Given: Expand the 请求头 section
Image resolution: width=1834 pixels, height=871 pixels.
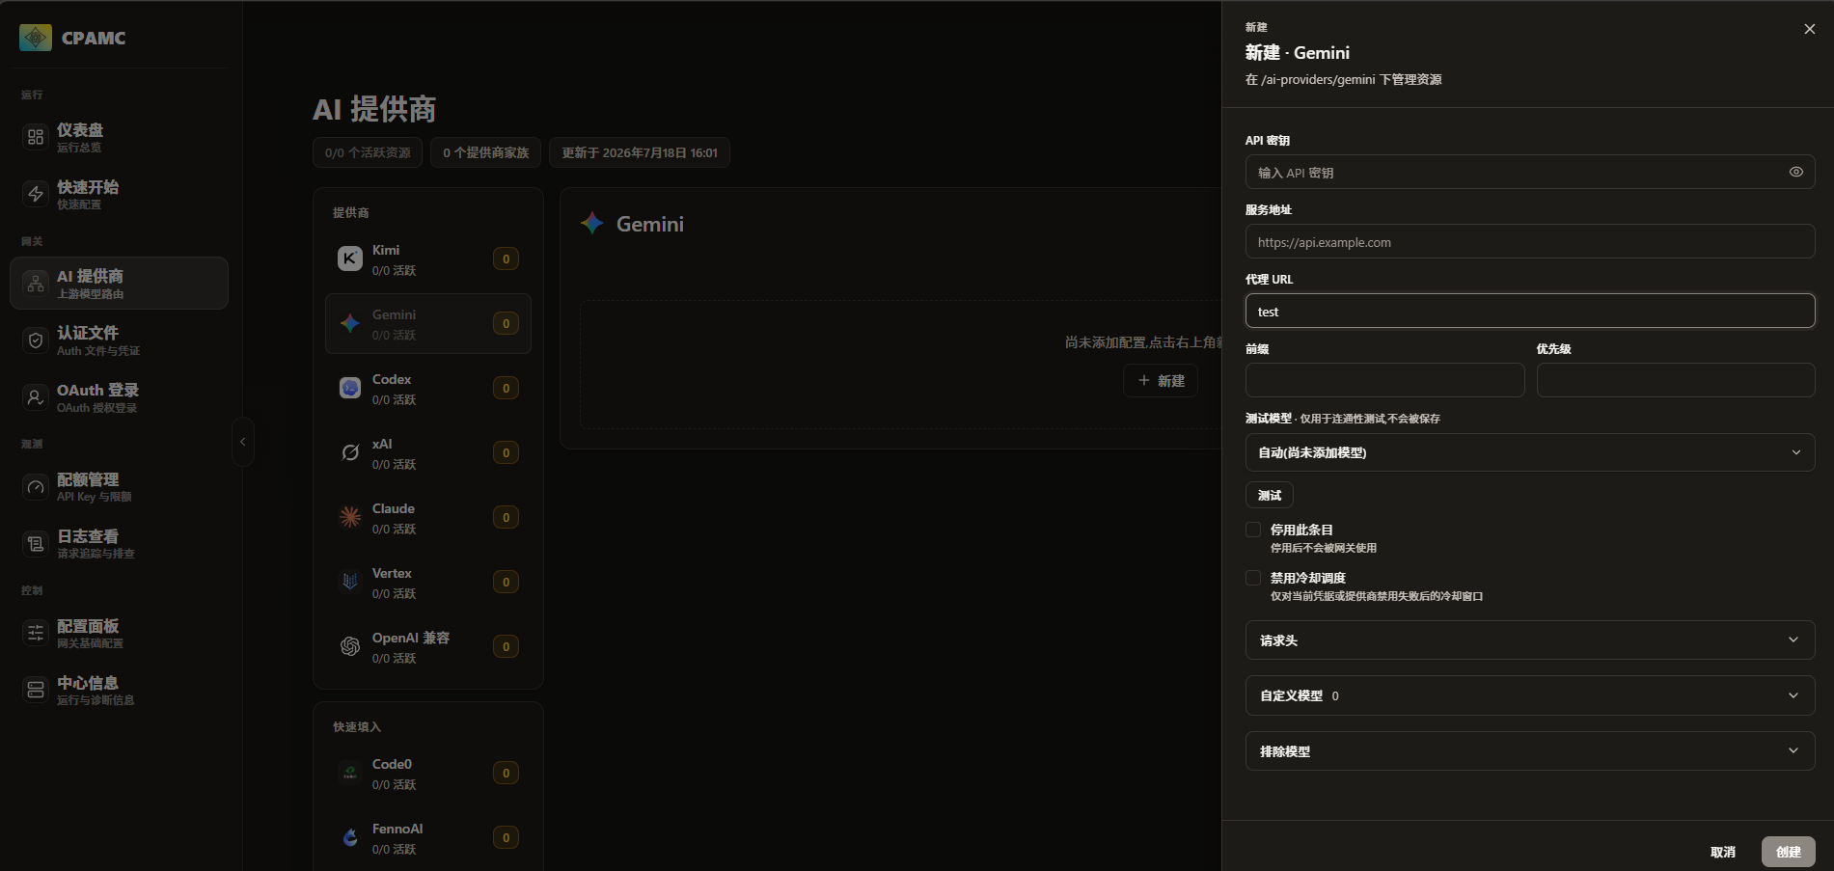Looking at the screenshot, I should coord(1530,640).
